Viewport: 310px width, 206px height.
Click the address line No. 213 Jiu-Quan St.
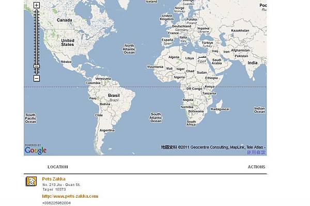(x=61, y=185)
